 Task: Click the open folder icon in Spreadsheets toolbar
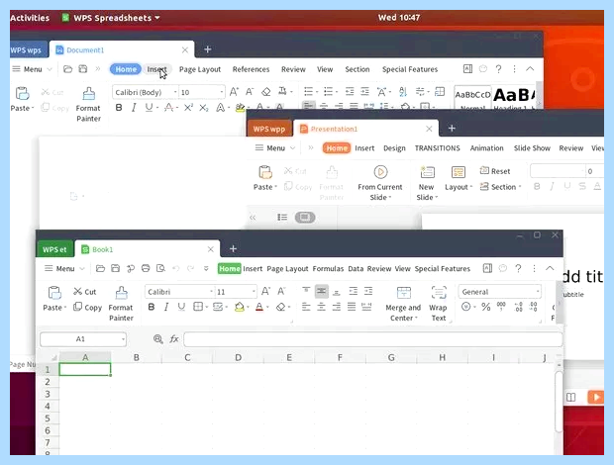[x=100, y=268]
